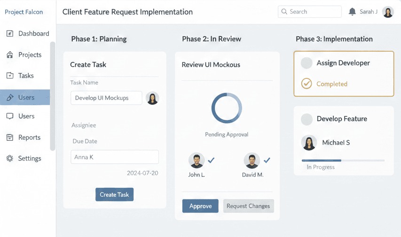Image resolution: width=401 pixels, height=237 pixels.
Task: Open notifications with the bell icon
Action: point(352,12)
